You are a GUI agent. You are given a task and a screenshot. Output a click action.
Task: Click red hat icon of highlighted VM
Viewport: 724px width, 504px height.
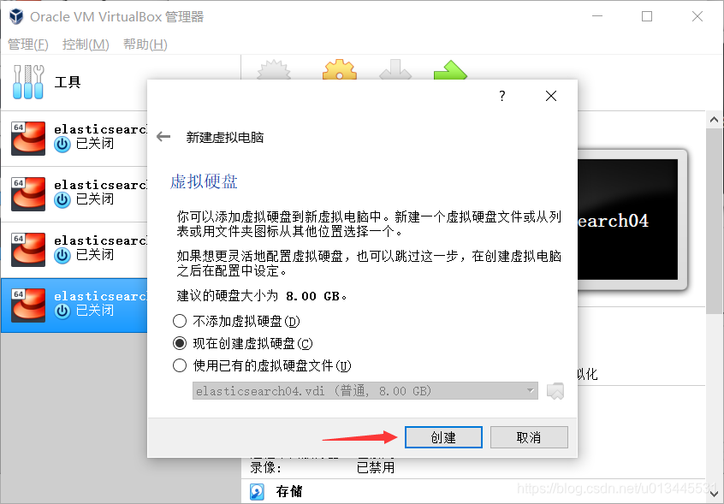28,305
